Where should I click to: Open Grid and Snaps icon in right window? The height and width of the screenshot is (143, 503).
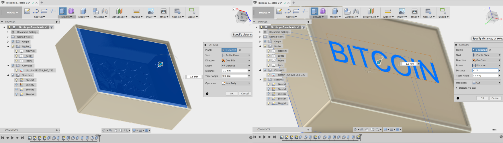coord(392,130)
